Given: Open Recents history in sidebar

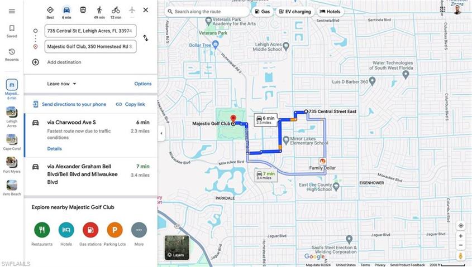Looking at the screenshot, I should pyautogui.click(x=12, y=55).
